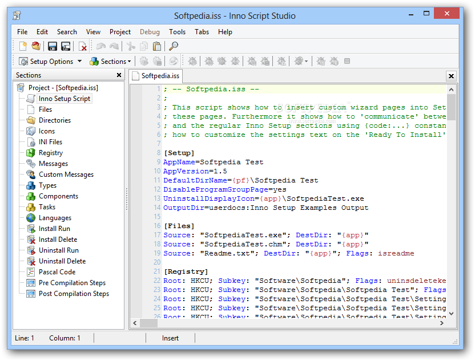Click the Save As toolbar icon
The image size is (475, 361).
point(66,46)
